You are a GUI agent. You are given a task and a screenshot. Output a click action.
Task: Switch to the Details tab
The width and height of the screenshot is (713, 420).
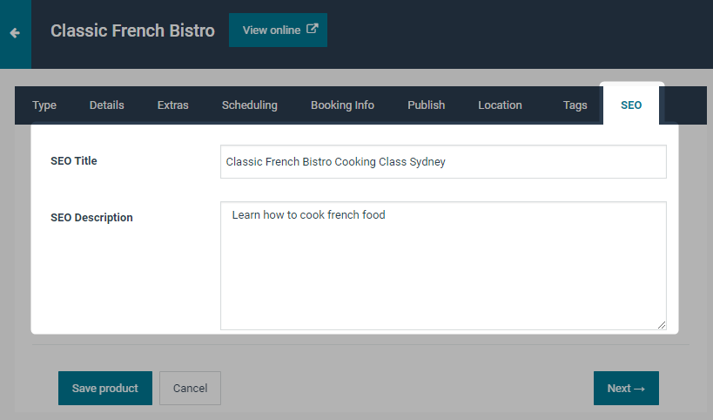(x=107, y=105)
